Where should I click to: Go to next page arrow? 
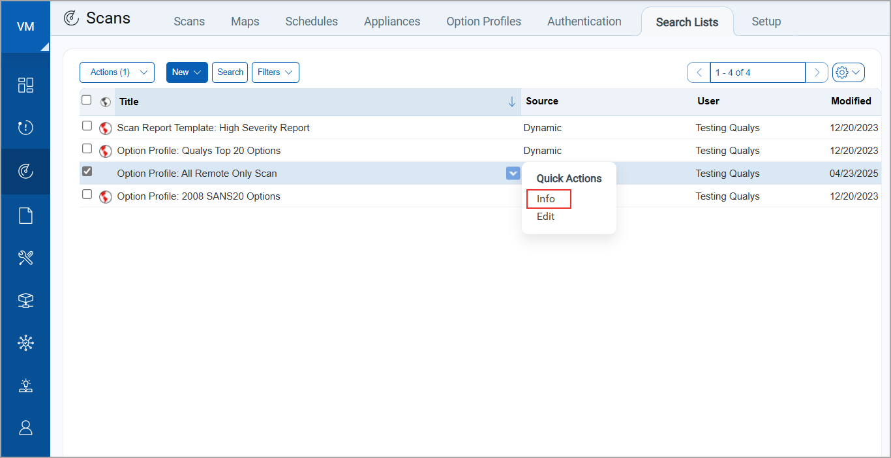click(817, 72)
